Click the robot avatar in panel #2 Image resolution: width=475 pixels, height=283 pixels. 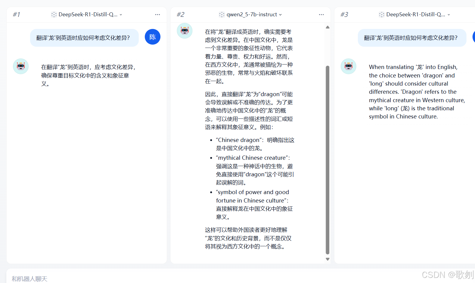click(x=185, y=31)
